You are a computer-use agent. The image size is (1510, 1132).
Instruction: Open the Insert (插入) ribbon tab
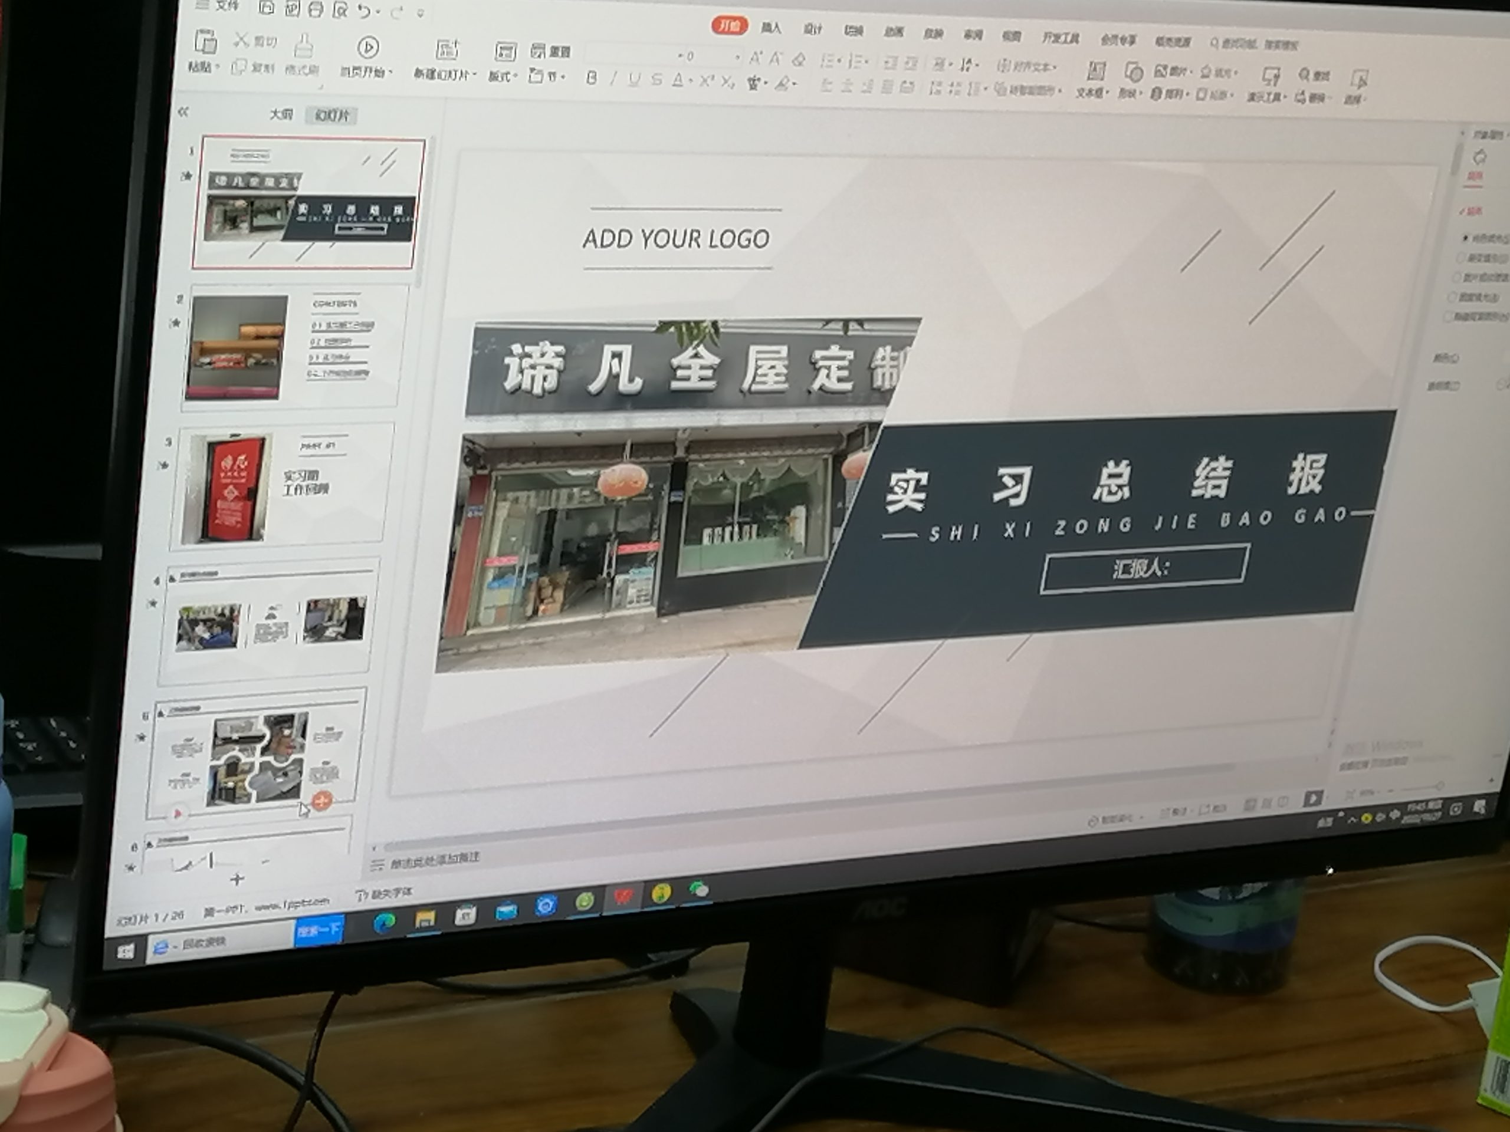771,28
